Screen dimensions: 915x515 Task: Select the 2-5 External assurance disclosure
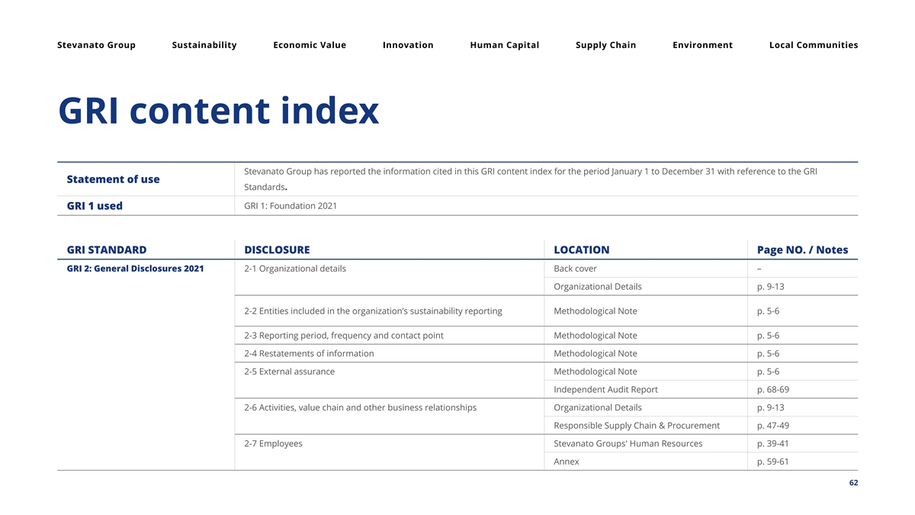point(289,372)
